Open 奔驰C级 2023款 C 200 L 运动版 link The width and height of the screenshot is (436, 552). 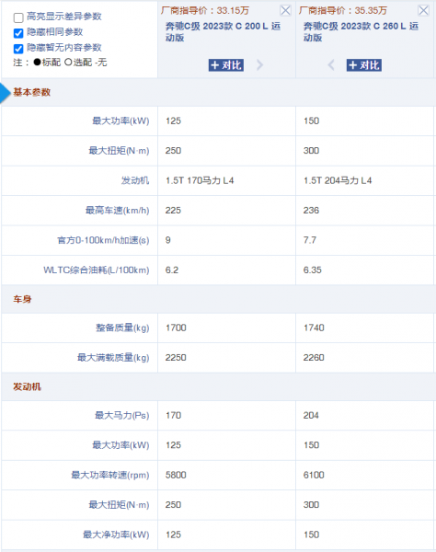coord(223,31)
